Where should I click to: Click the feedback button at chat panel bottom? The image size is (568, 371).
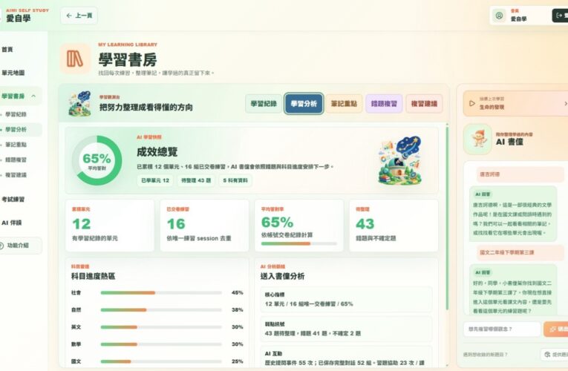pos(554,355)
